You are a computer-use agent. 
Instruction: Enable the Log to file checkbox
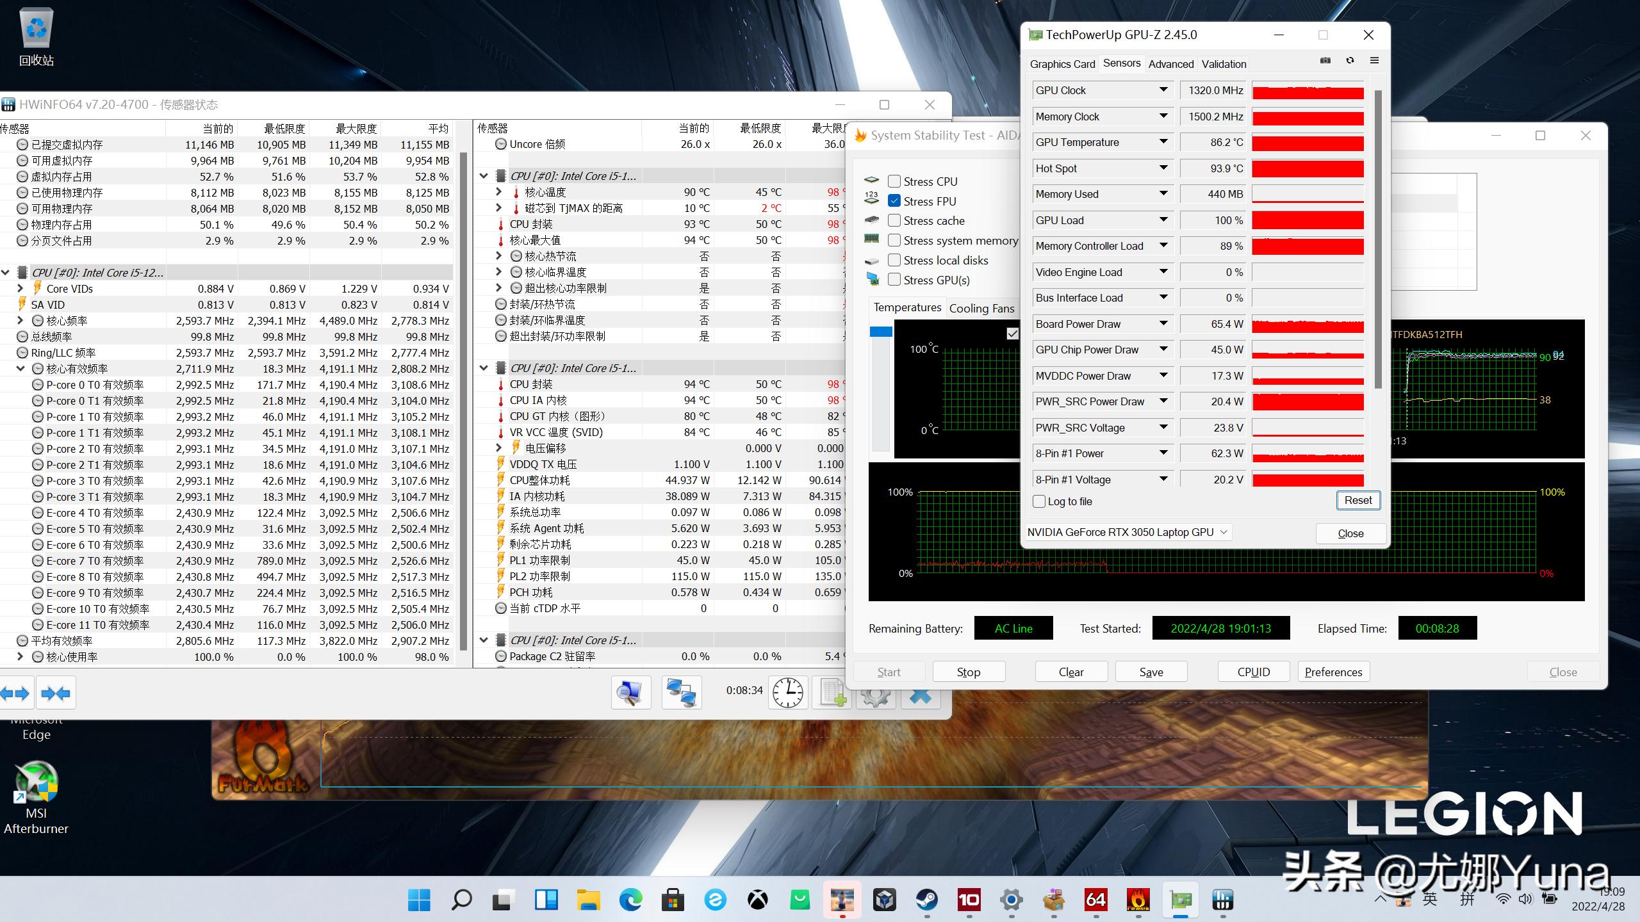tap(1039, 501)
